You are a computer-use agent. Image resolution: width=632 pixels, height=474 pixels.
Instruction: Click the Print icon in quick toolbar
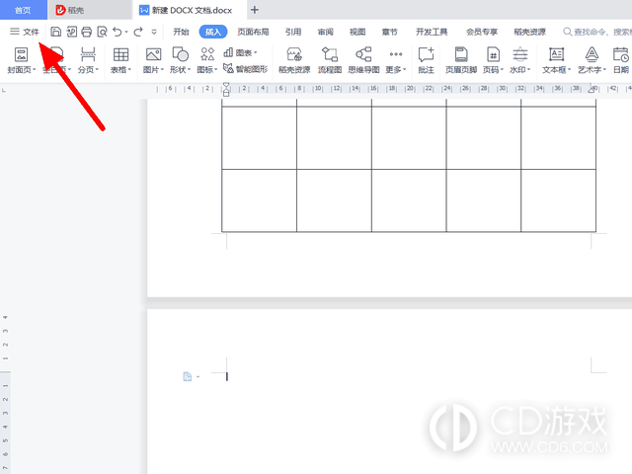point(87,32)
